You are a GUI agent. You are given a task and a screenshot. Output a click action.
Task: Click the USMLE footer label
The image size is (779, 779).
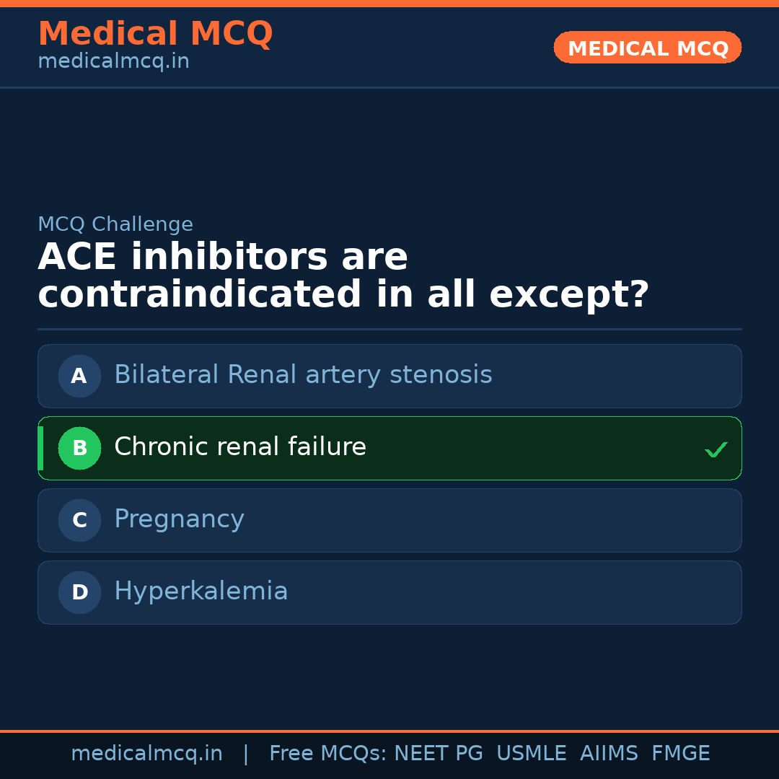coord(531,754)
